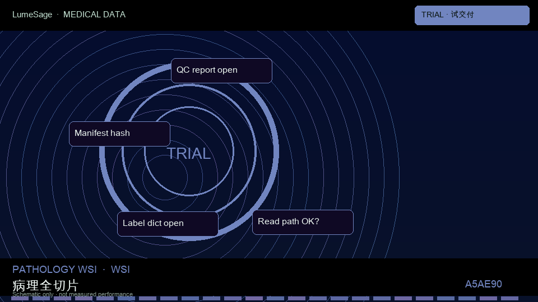The height and width of the screenshot is (302, 538).
Task: Select the QC report open label
Action: (221, 70)
